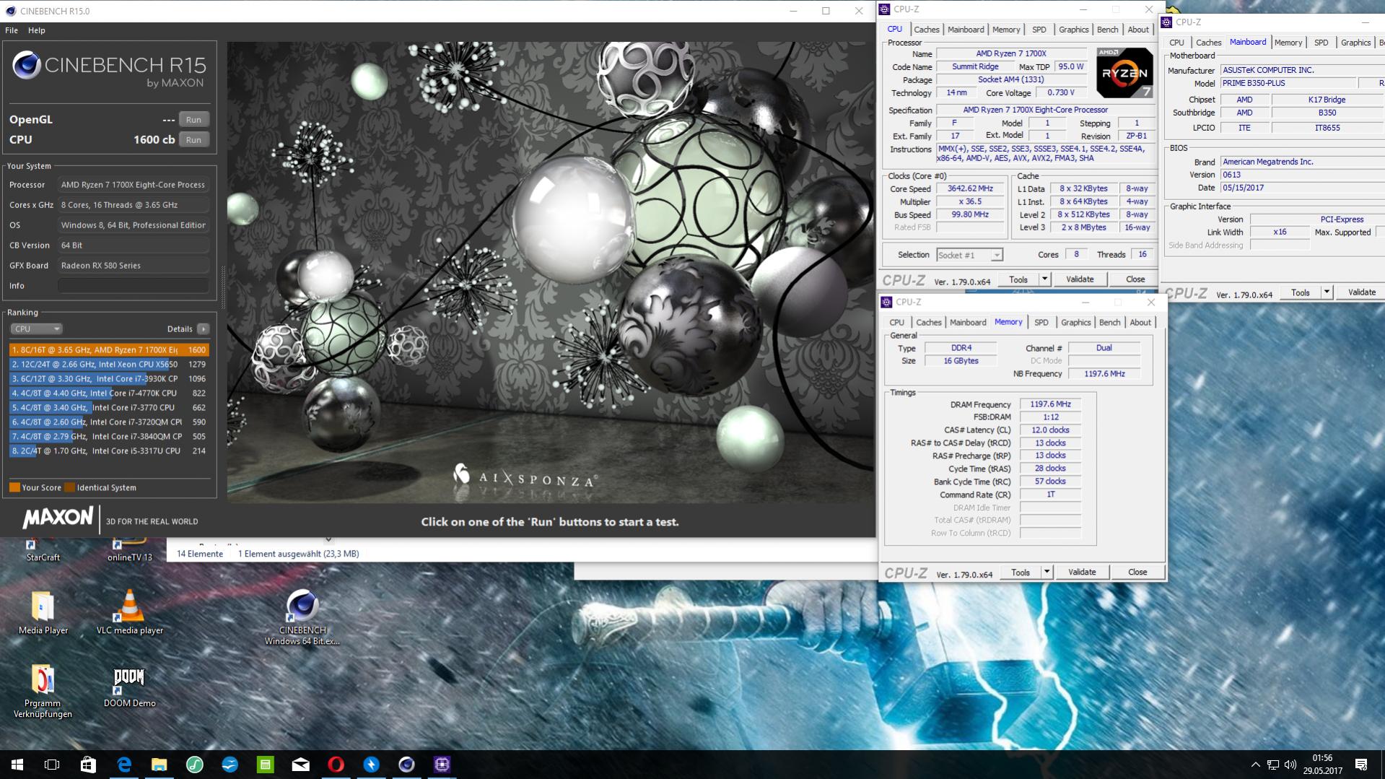Open the Action Center notification icon
The width and height of the screenshot is (1385, 779).
click(1361, 765)
